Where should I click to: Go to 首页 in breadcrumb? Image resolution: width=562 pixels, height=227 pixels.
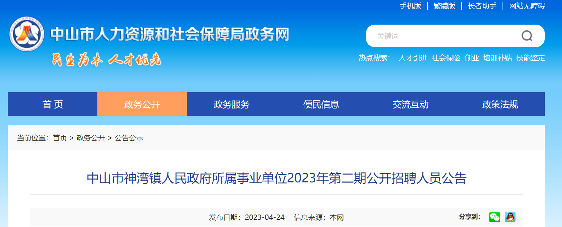pyautogui.click(x=60, y=138)
